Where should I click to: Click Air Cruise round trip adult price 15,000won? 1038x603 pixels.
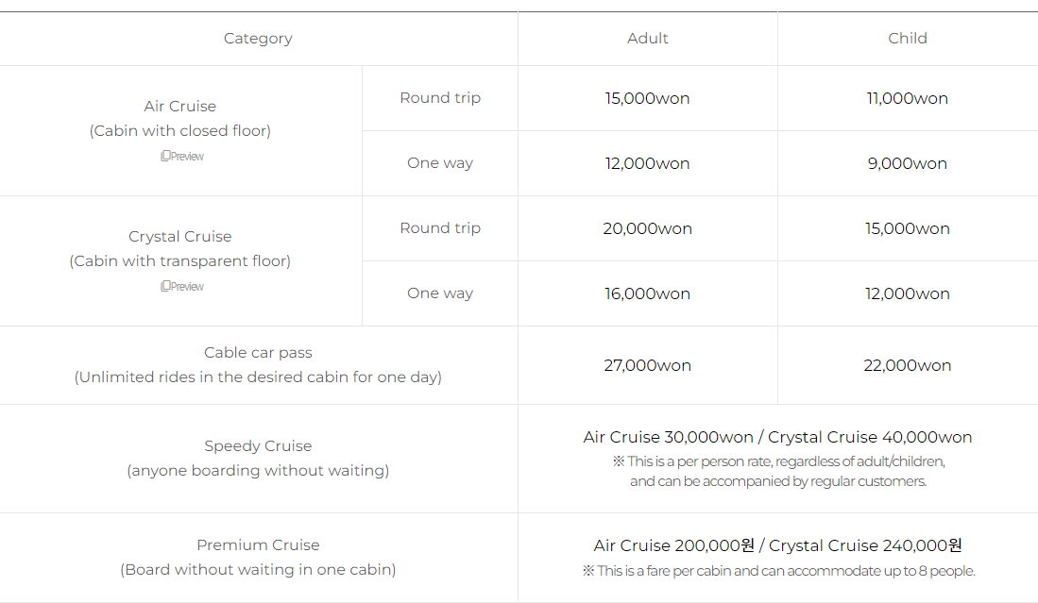click(647, 98)
